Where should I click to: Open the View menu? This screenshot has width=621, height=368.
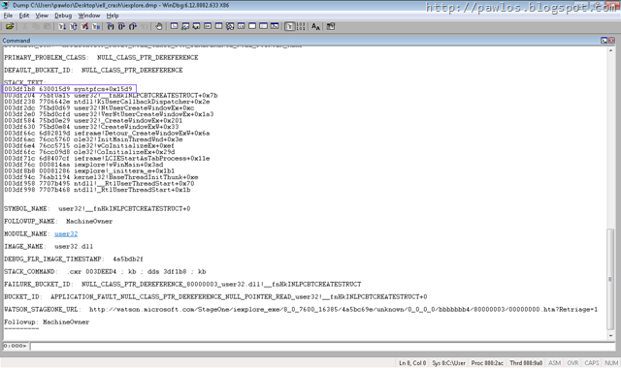(x=42, y=15)
